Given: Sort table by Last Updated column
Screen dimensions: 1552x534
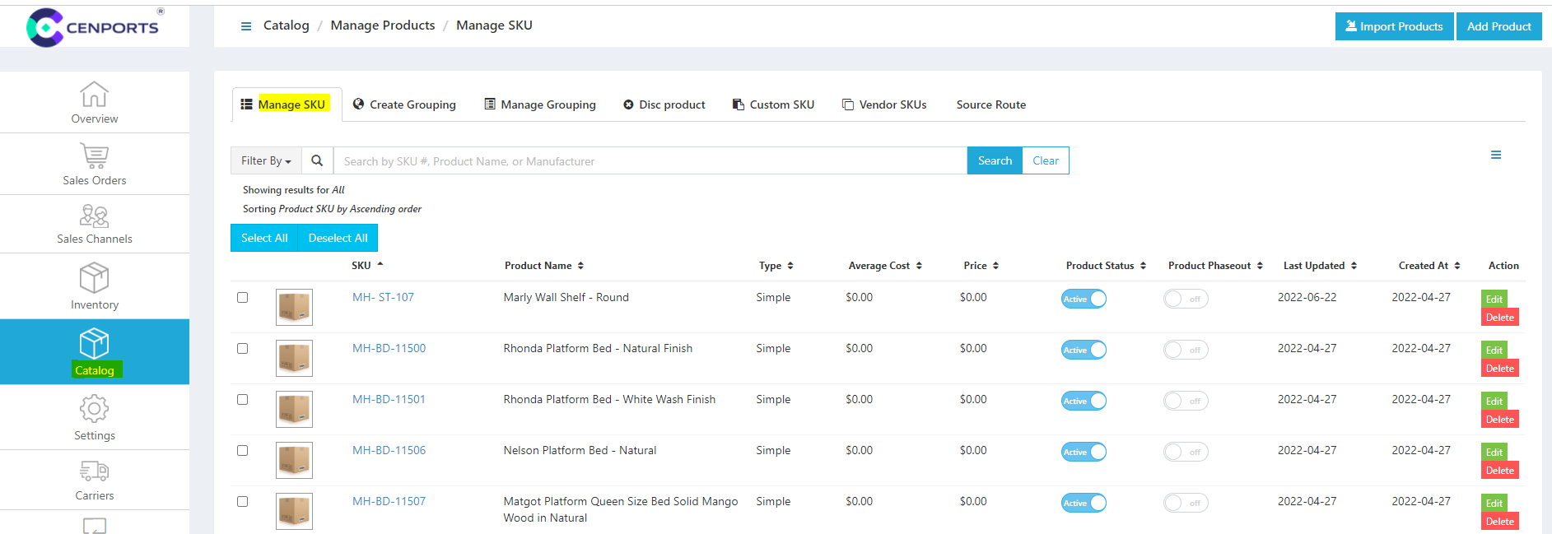Looking at the screenshot, I should tap(1319, 266).
